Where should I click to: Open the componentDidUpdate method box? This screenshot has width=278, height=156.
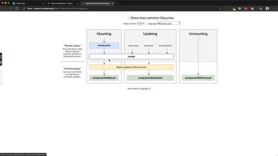(x=150, y=78)
